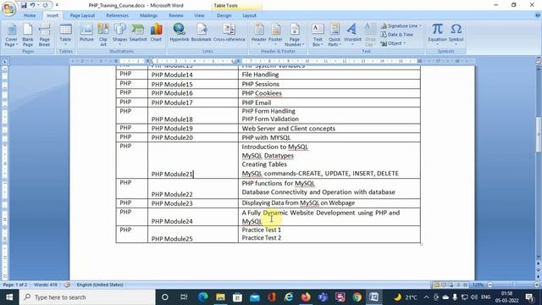Open File Explorer from taskbar
Image resolution: width=542 pixels, height=305 pixels.
point(220,297)
